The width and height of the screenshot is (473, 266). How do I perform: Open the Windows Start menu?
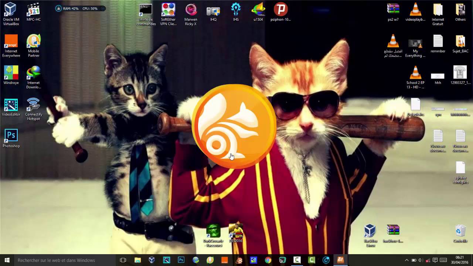(7, 260)
